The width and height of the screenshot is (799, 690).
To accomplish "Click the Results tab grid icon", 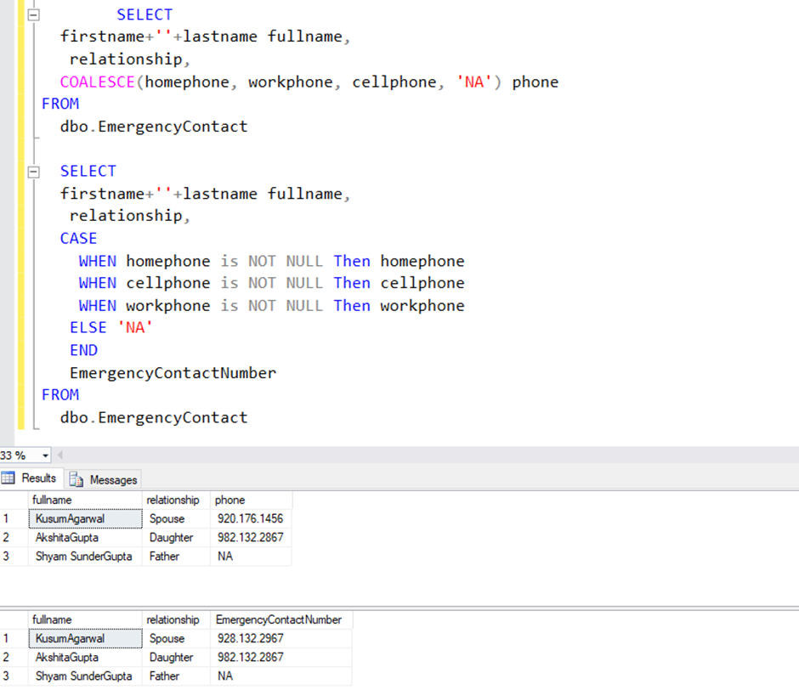I will pos(10,478).
